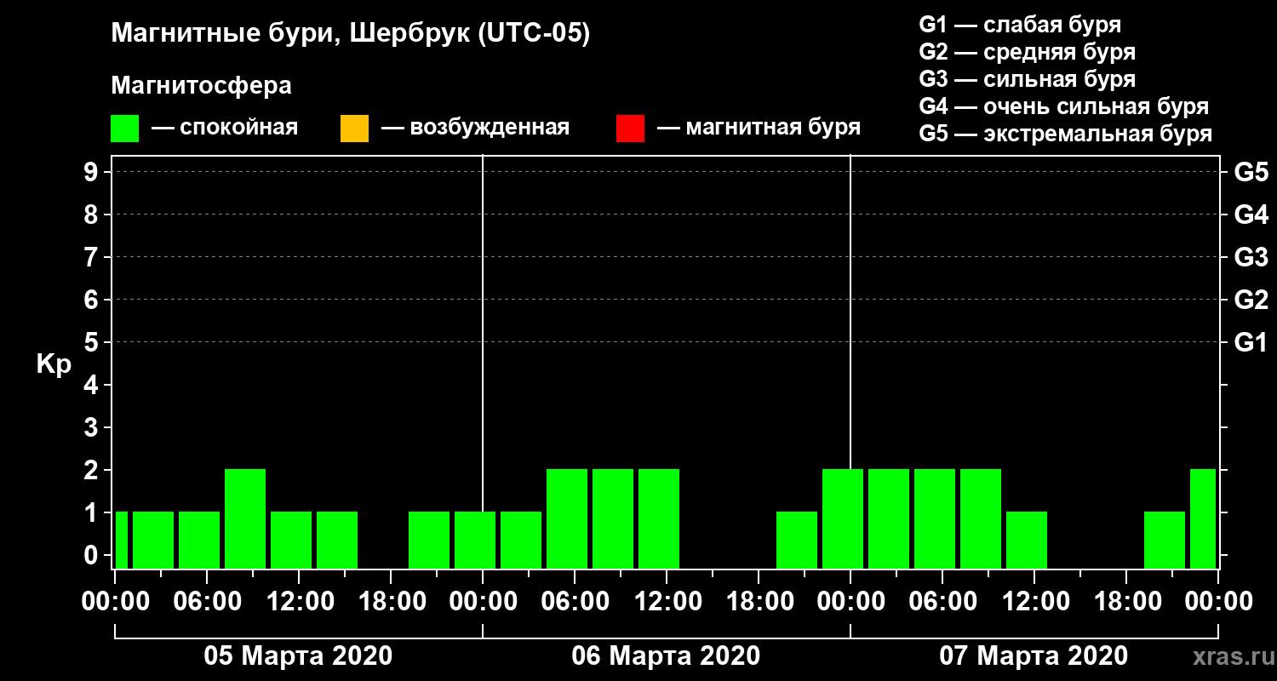Click the orange 'возбужденная' legend swatch
The height and width of the screenshot is (681, 1277).
point(354,129)
